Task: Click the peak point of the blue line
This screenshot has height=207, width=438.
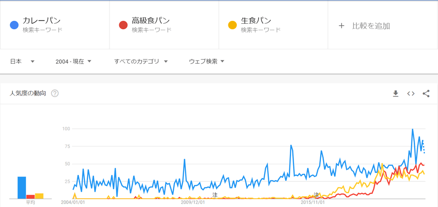Action: (412, 129)
